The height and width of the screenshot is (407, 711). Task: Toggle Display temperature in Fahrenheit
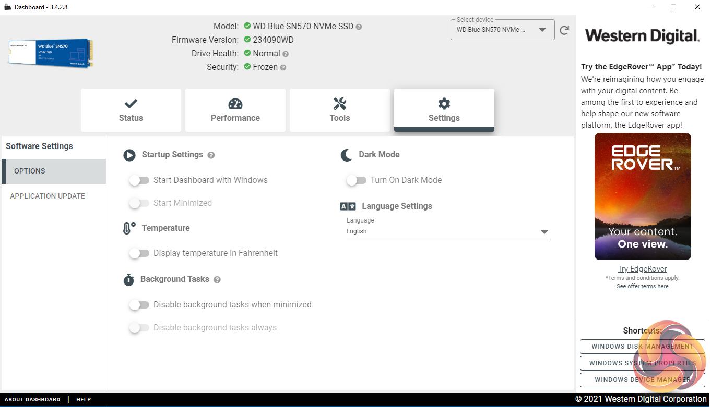pyautogui.click(x=139, y=253)
